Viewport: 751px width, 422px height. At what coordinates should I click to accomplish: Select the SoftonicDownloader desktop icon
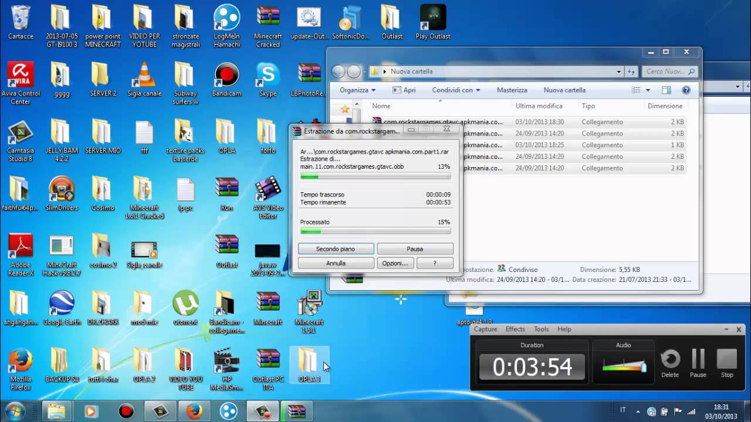(x=351, y=22)
